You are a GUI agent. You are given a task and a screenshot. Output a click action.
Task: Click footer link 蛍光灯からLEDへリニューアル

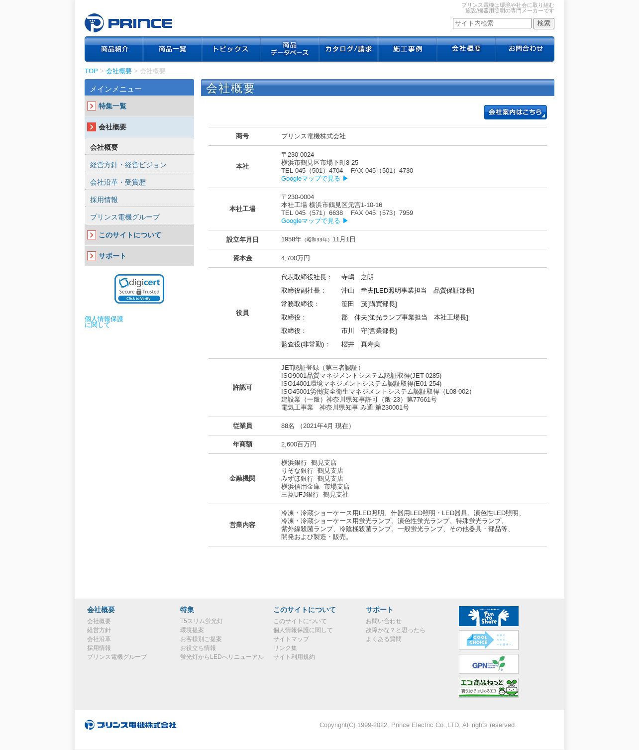point(222,657)
